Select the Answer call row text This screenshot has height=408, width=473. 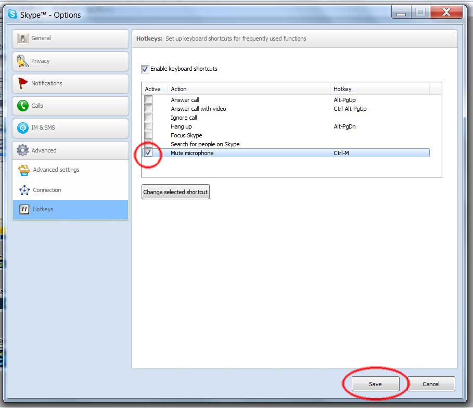[185, 100]
